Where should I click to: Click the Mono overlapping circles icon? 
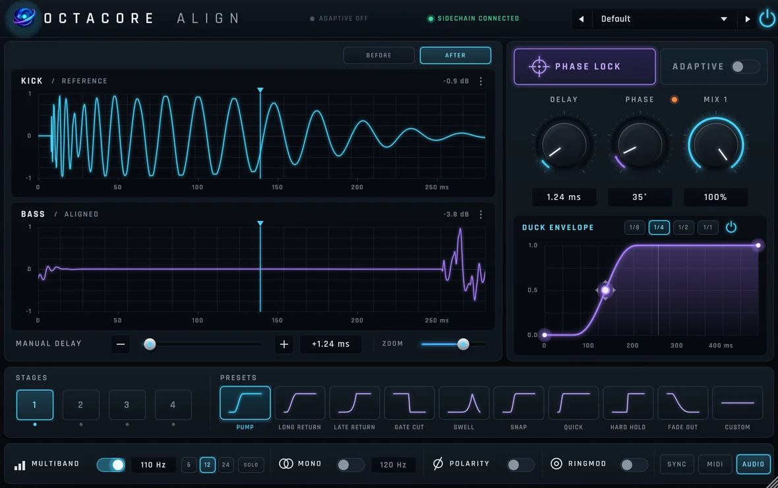(x=285, y=464)
